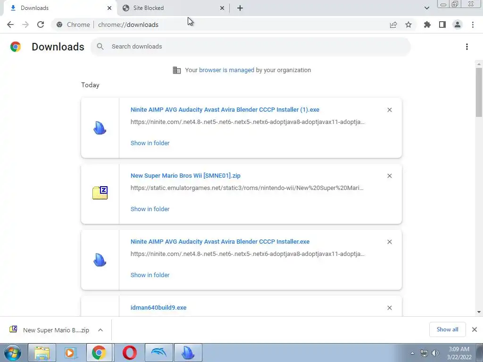Click the search magnifier icon
Viewport: 483px width, 362px height.
(x=100, y=47)
